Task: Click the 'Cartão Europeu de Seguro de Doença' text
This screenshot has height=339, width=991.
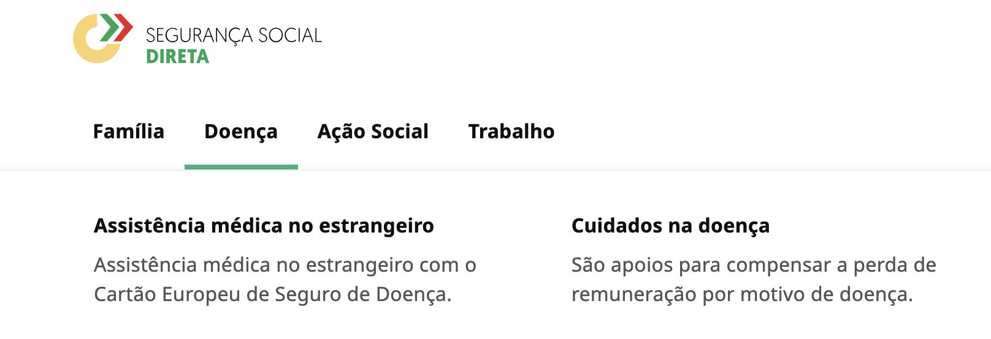Action: point(272,294)
